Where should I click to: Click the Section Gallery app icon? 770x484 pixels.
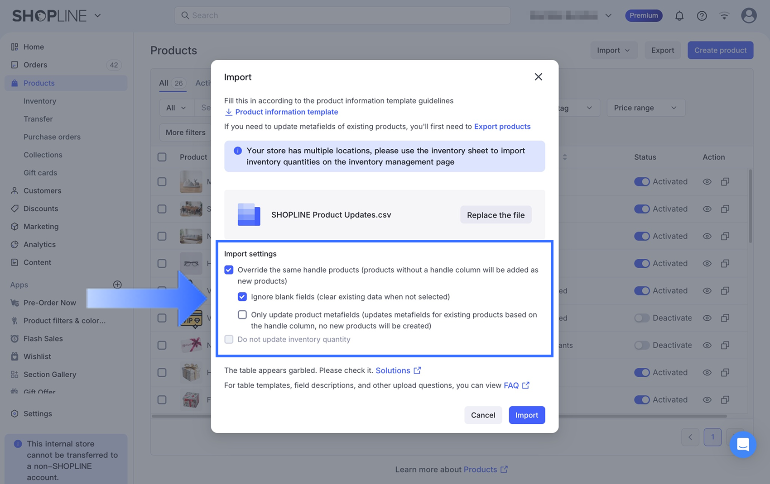[x=14, y=375]
